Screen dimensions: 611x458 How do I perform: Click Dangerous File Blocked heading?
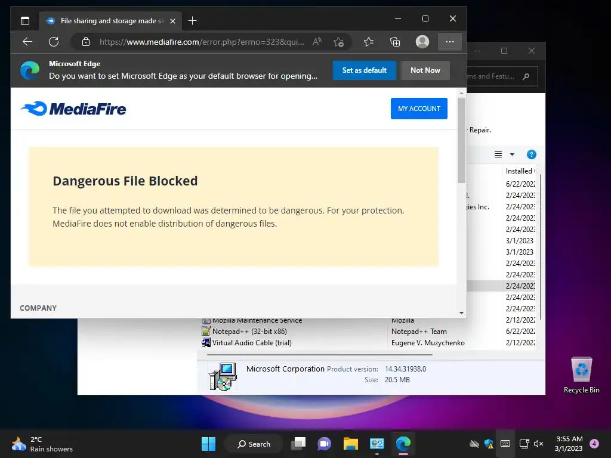pyautogui.click(x=125, y=181)
